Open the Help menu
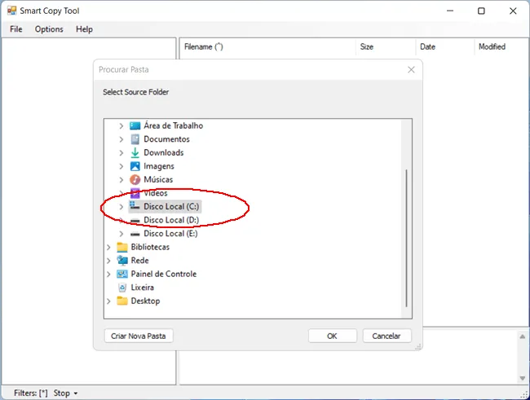Screen dimensions: 530x400 (x=84, y=29)
